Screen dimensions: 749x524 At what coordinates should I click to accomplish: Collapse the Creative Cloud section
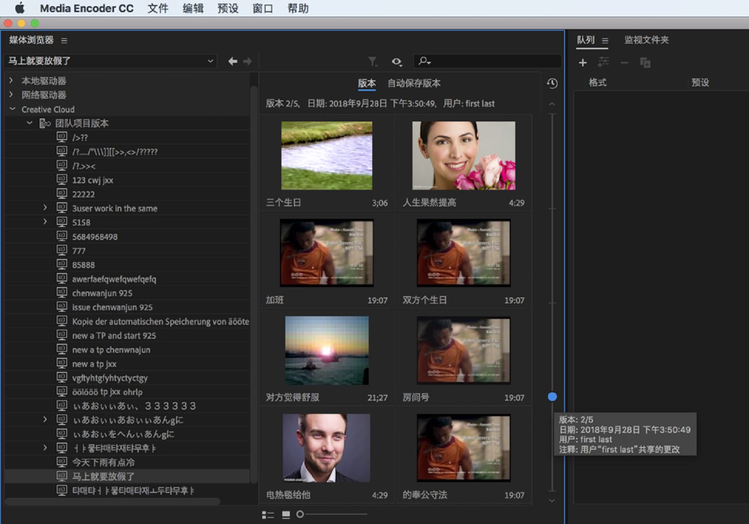pos(12,109)
